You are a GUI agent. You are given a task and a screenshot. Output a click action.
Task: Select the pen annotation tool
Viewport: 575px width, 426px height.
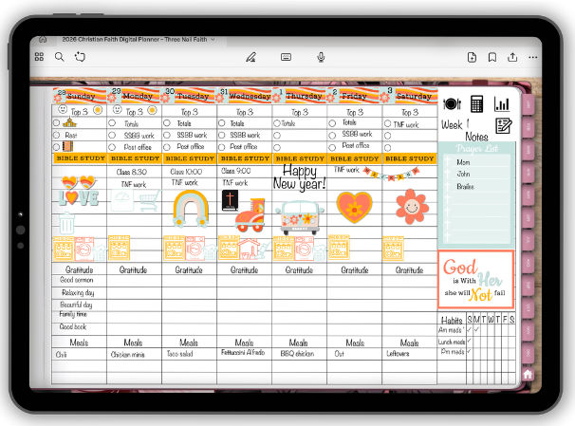[x=250, y=57]
